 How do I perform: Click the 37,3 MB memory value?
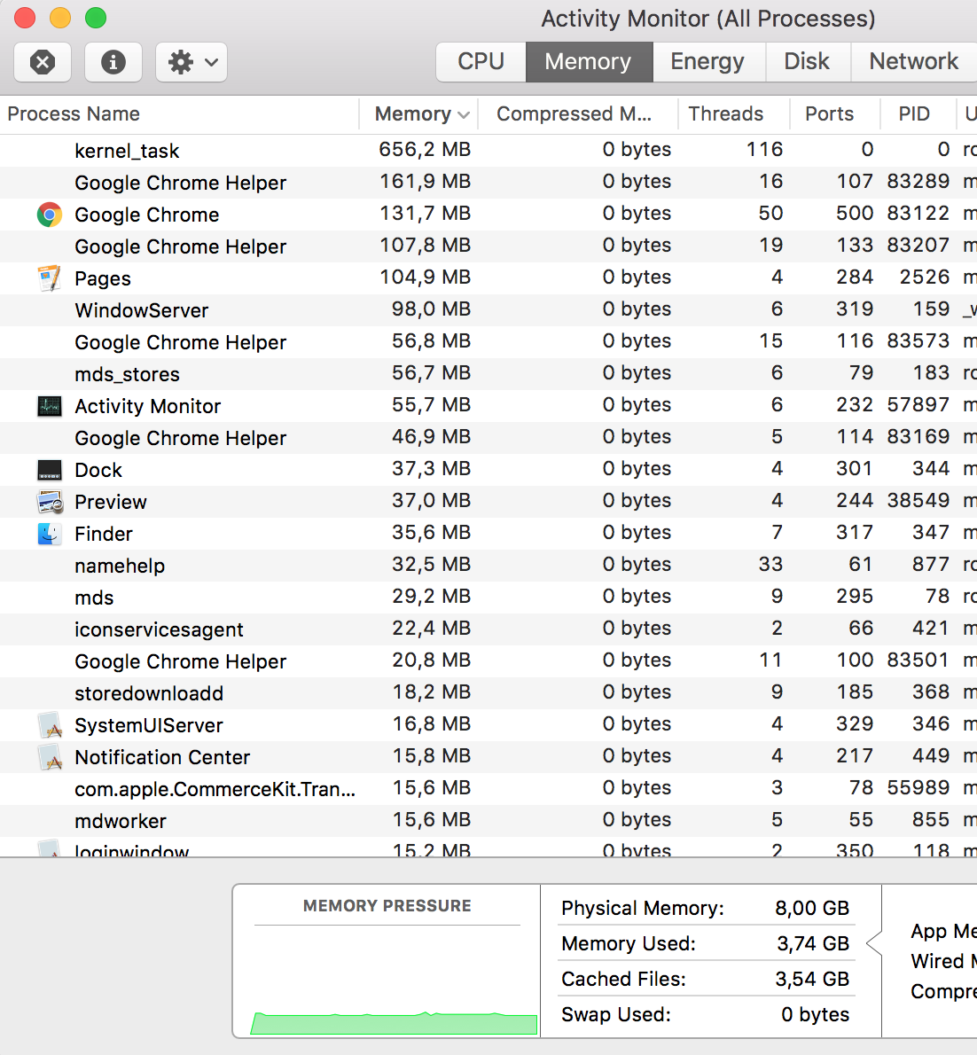coord(431,468)
